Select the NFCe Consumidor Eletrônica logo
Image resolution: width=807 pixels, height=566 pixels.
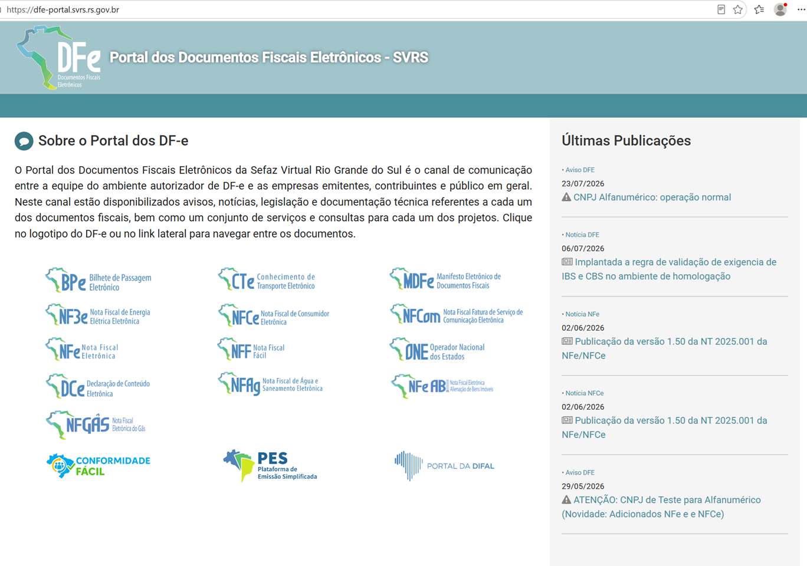pos(274,316)
